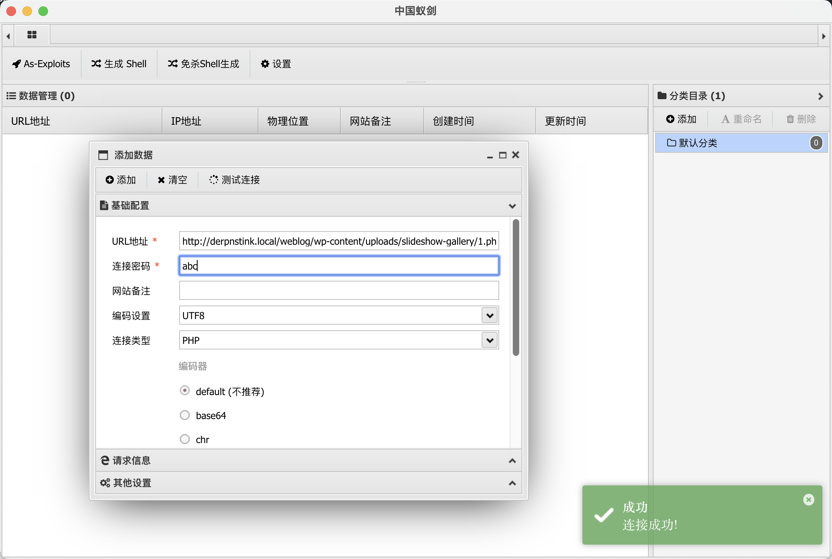Select the default (不推荐) encoder radio
This screenshot has height=559, width=832.
tap(185, 391)
